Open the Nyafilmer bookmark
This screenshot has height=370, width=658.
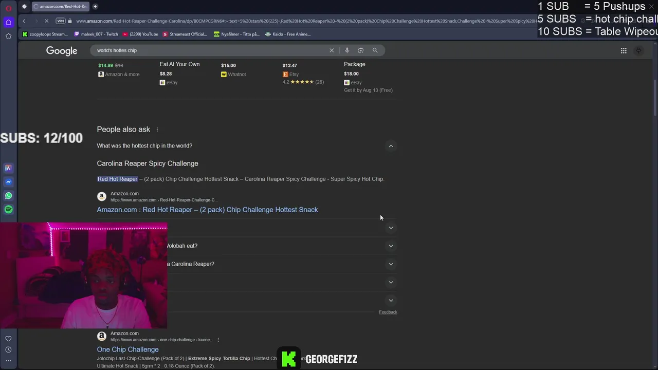coord(236,34)
